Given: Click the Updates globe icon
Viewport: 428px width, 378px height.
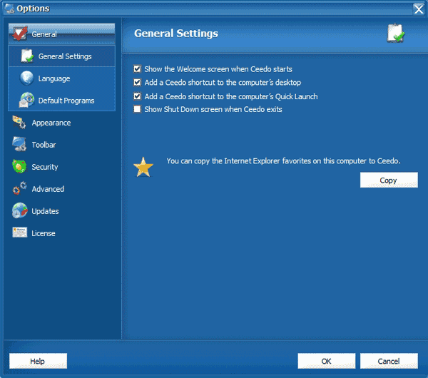Looking at the screenshot, I should (x=20, y=210).
